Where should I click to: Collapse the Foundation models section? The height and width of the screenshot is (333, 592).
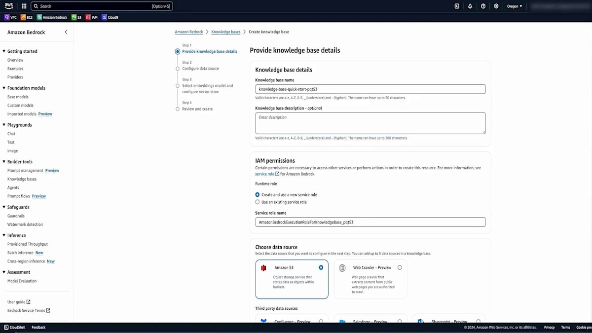click(x=4, y=88)
